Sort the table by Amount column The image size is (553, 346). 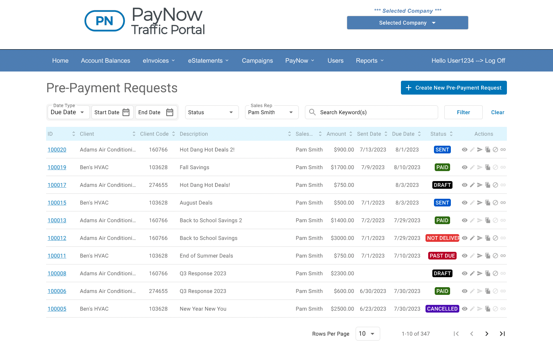point(351,134)
